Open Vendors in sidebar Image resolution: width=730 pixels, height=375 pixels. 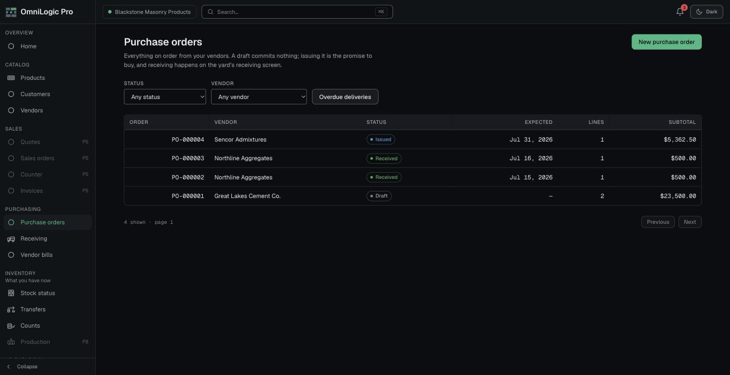click(x=48, y=110)
